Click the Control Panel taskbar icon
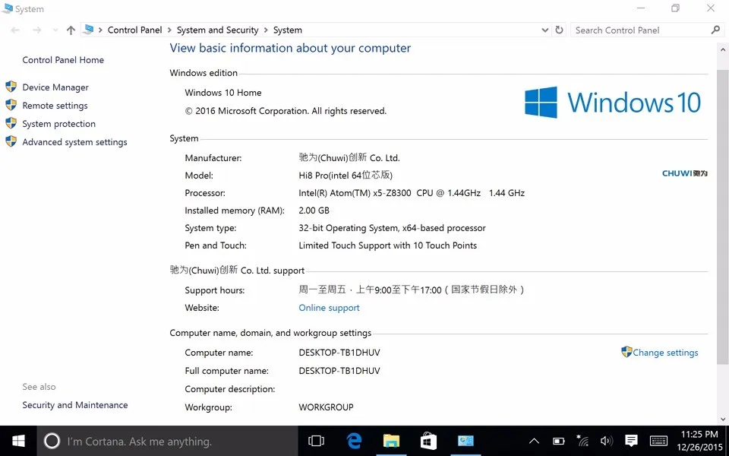This screenshot has height=456, width=729. tap(465, 441)
